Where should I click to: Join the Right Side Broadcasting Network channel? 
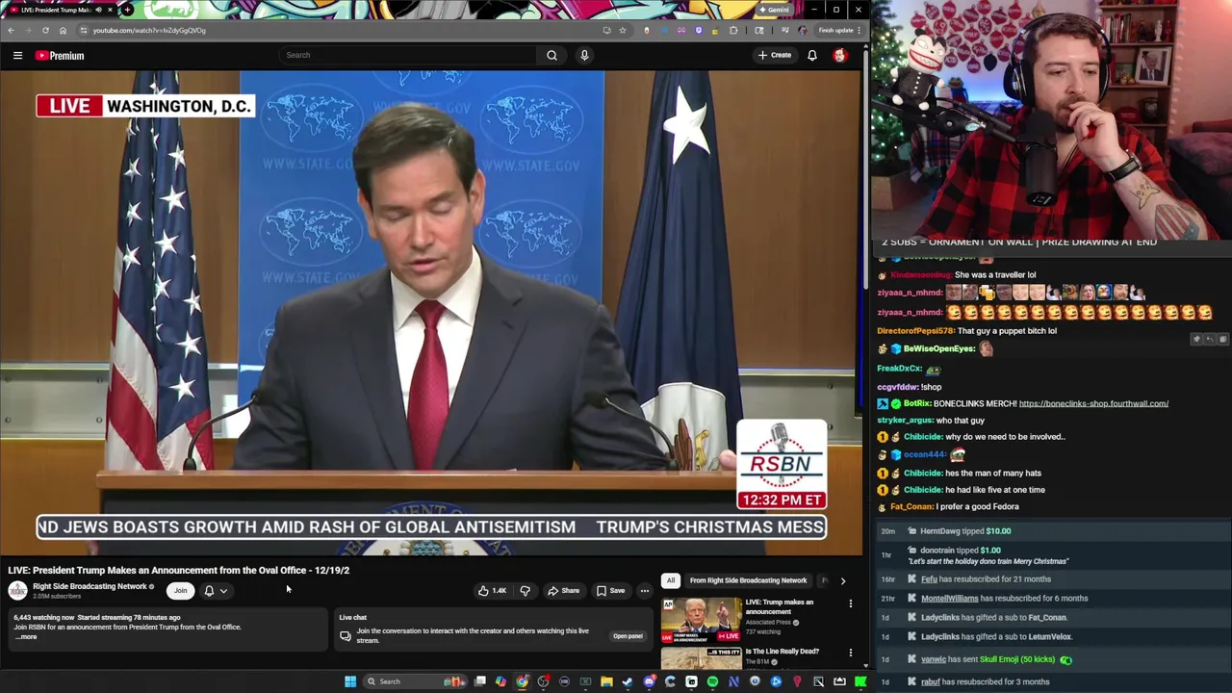(x=180, y=591)
